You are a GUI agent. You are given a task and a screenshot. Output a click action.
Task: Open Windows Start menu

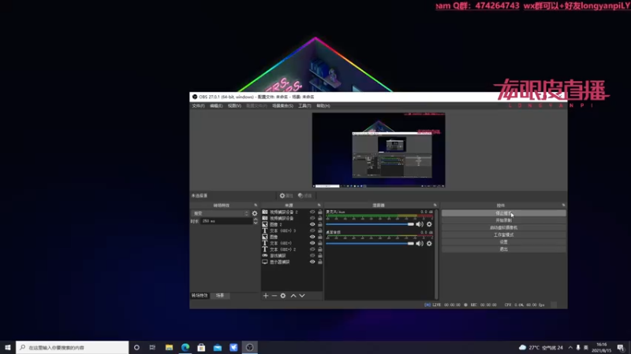8,348
